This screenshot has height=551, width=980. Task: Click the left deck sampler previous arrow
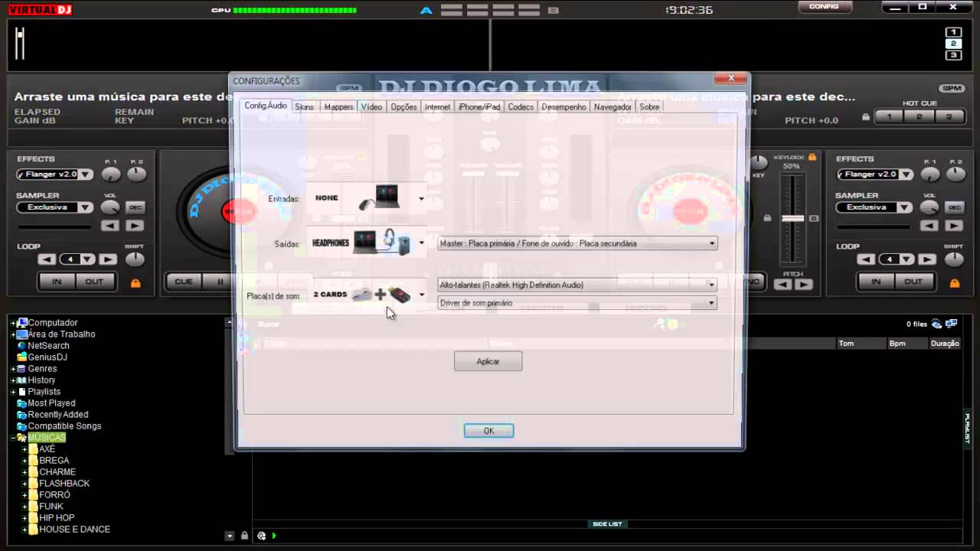(x=110, y=226)
